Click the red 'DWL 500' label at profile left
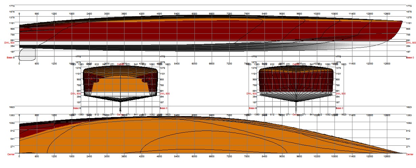The image size is (416, 168). point(9,43)
